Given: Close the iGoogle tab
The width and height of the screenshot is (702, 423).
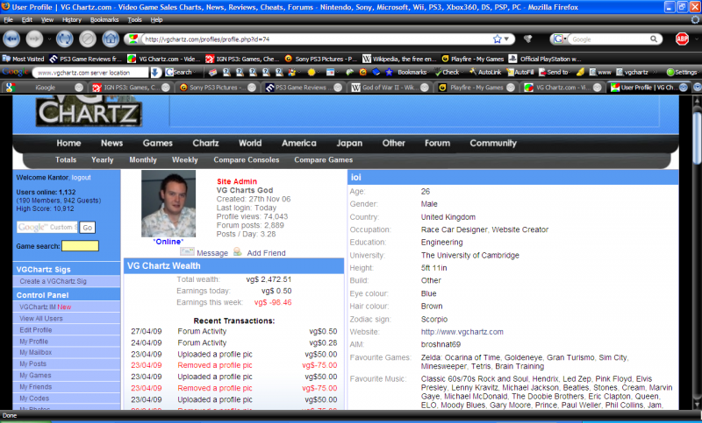Looking at the screenshot, I should point(79,88).
